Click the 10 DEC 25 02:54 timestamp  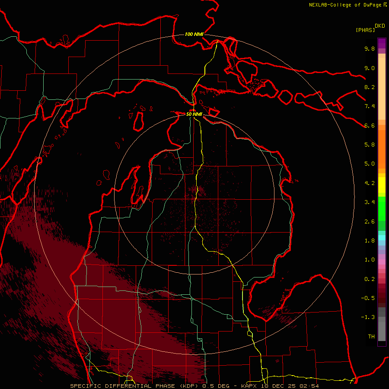(290, 386)
